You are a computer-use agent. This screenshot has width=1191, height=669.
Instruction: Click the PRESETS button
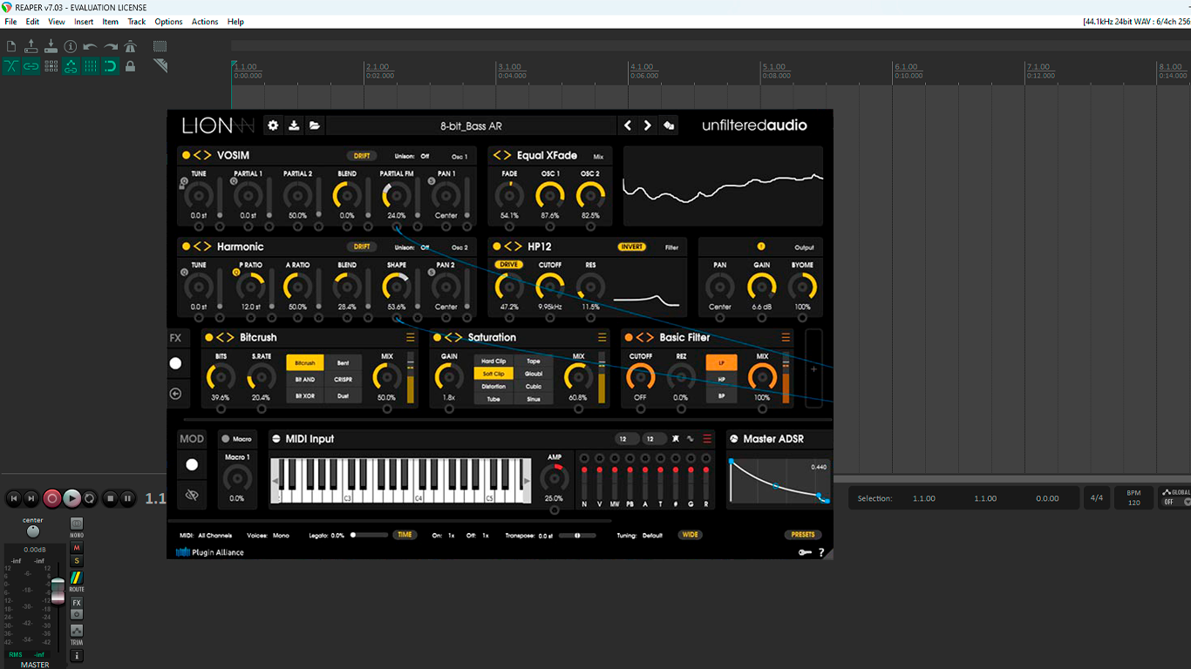[x=803, y=535]
